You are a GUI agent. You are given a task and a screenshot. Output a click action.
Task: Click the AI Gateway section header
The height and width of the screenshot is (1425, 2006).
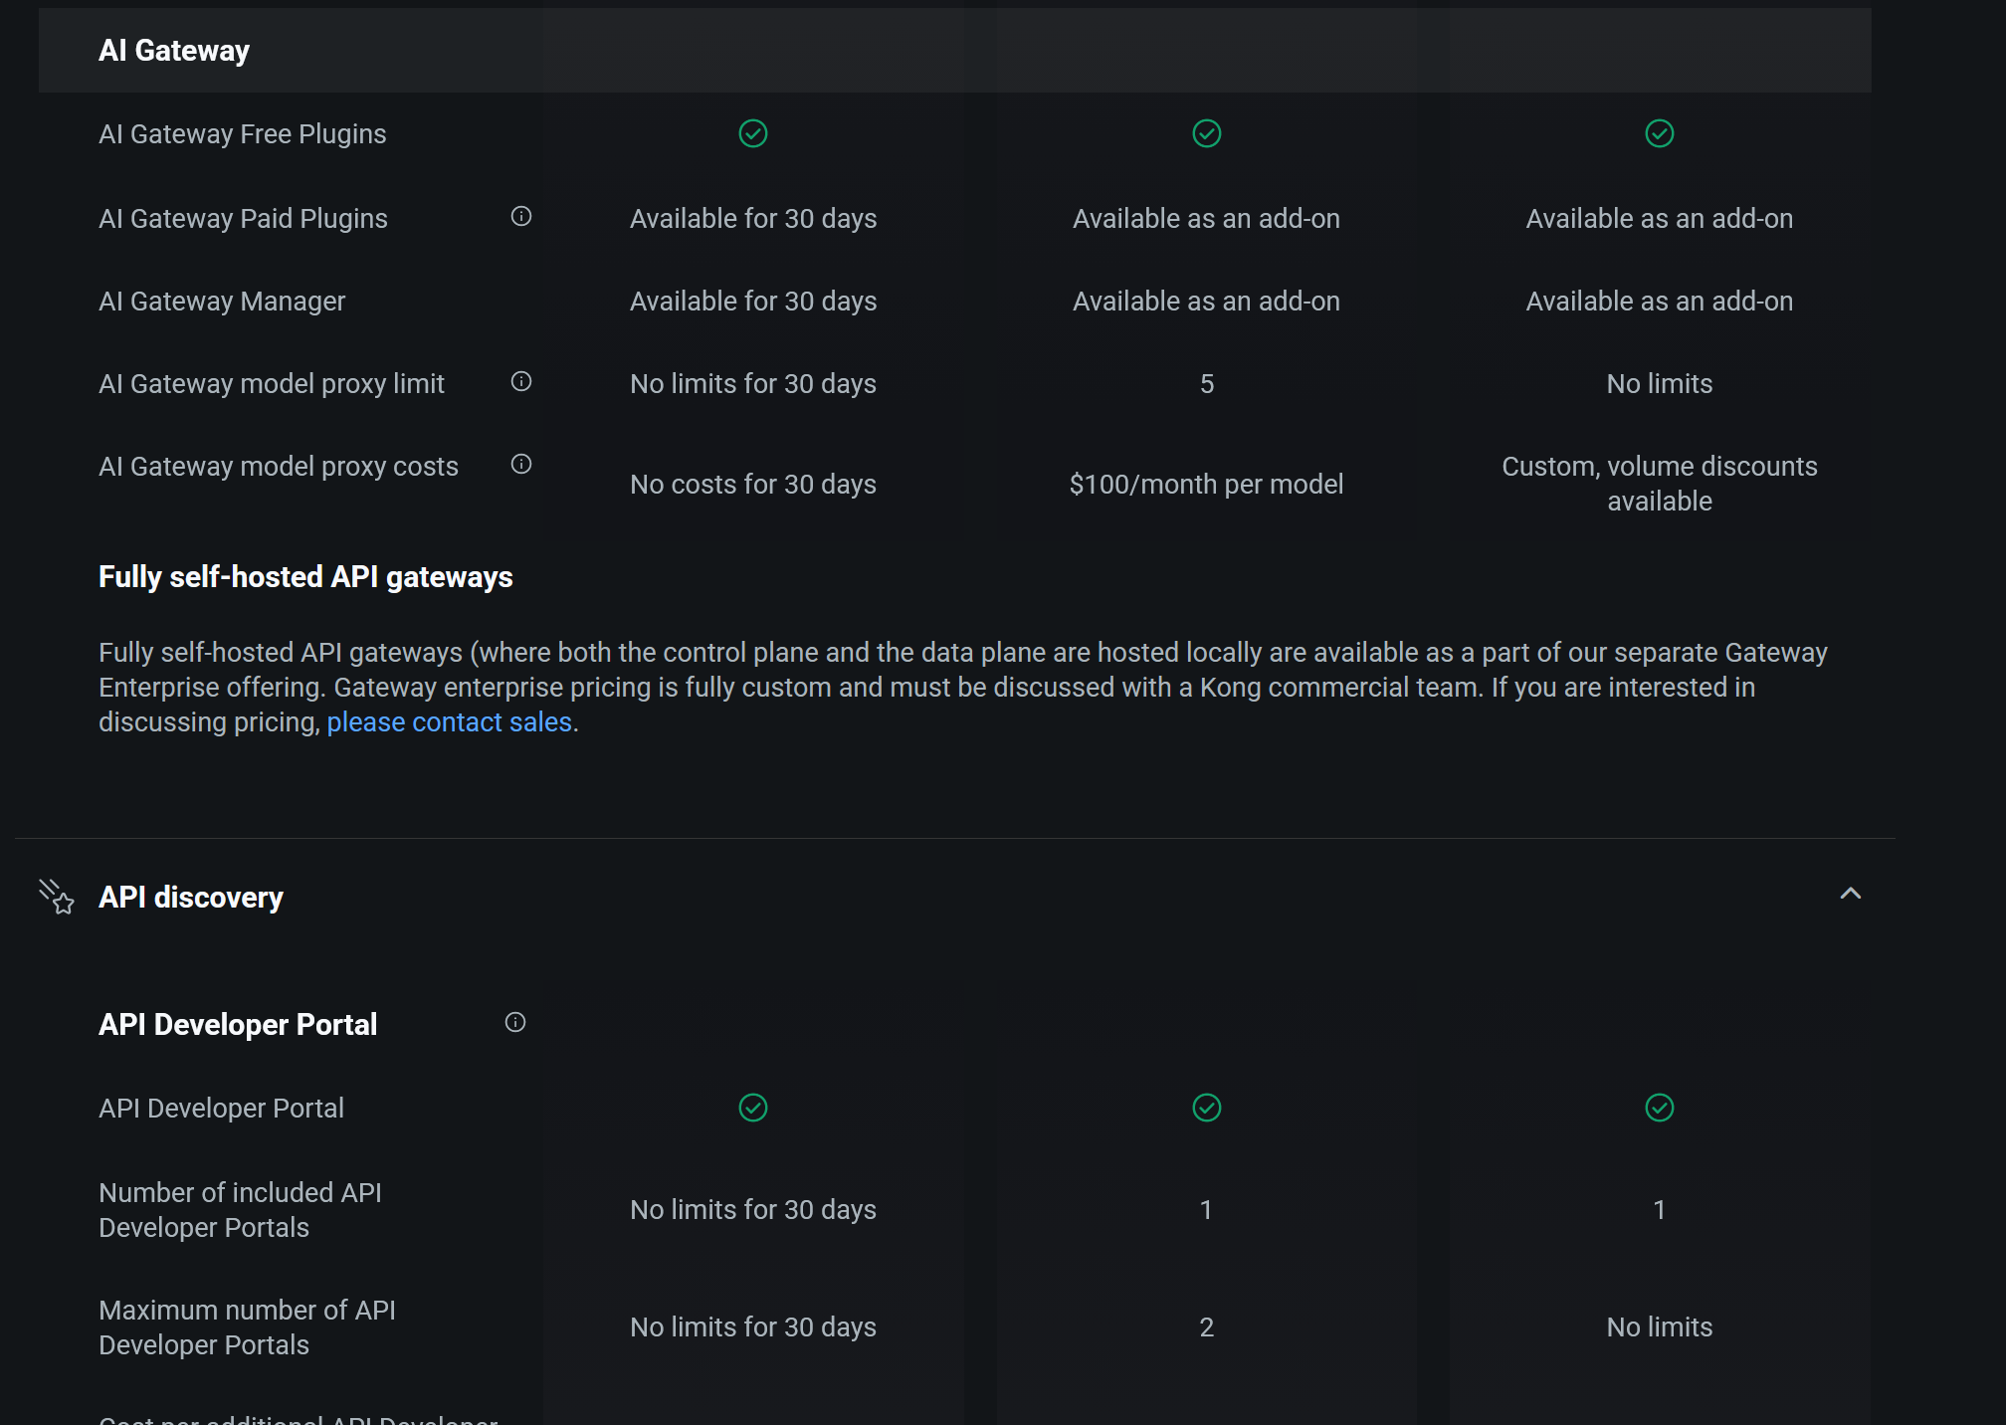(174, 51)
